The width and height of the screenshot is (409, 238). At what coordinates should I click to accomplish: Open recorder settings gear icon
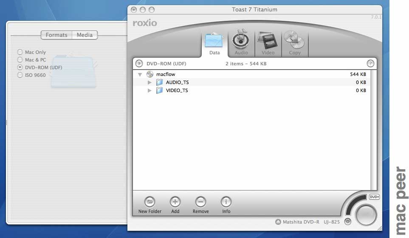click(348, 221)
